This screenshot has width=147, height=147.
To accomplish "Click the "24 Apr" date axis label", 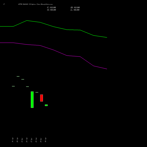I will [27, 140].
